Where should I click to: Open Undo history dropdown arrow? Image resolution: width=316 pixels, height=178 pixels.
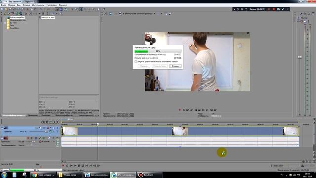45,9
